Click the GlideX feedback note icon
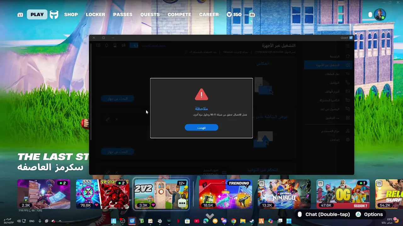403x226 pixels. 98,46
